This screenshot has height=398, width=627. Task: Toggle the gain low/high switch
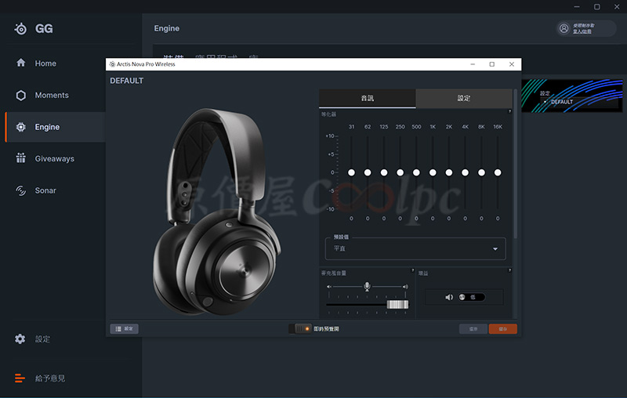(x=472, y=297)
